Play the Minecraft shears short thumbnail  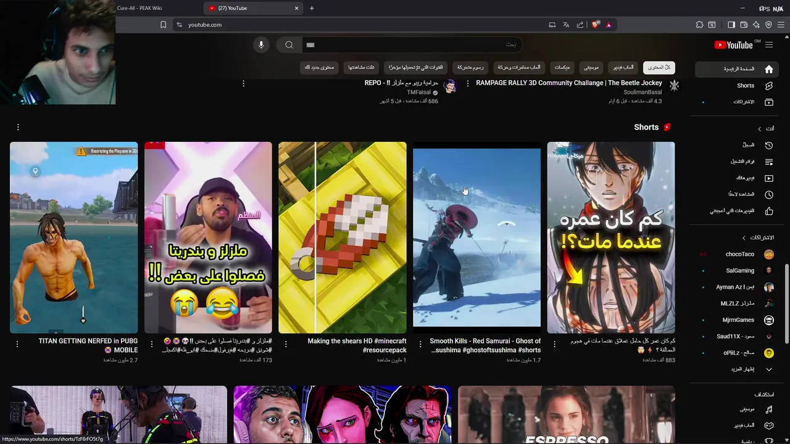(x=343, y=237)
